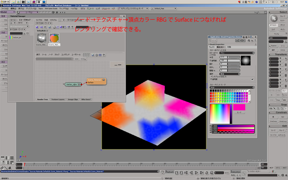Select the noIcon_pic image clip

(x=15, y=37)
